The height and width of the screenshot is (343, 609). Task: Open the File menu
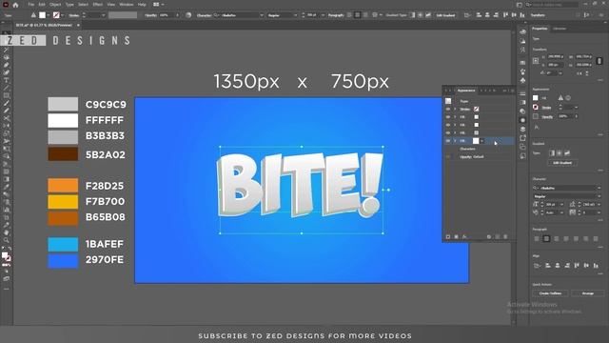click(x=31, y=4)
